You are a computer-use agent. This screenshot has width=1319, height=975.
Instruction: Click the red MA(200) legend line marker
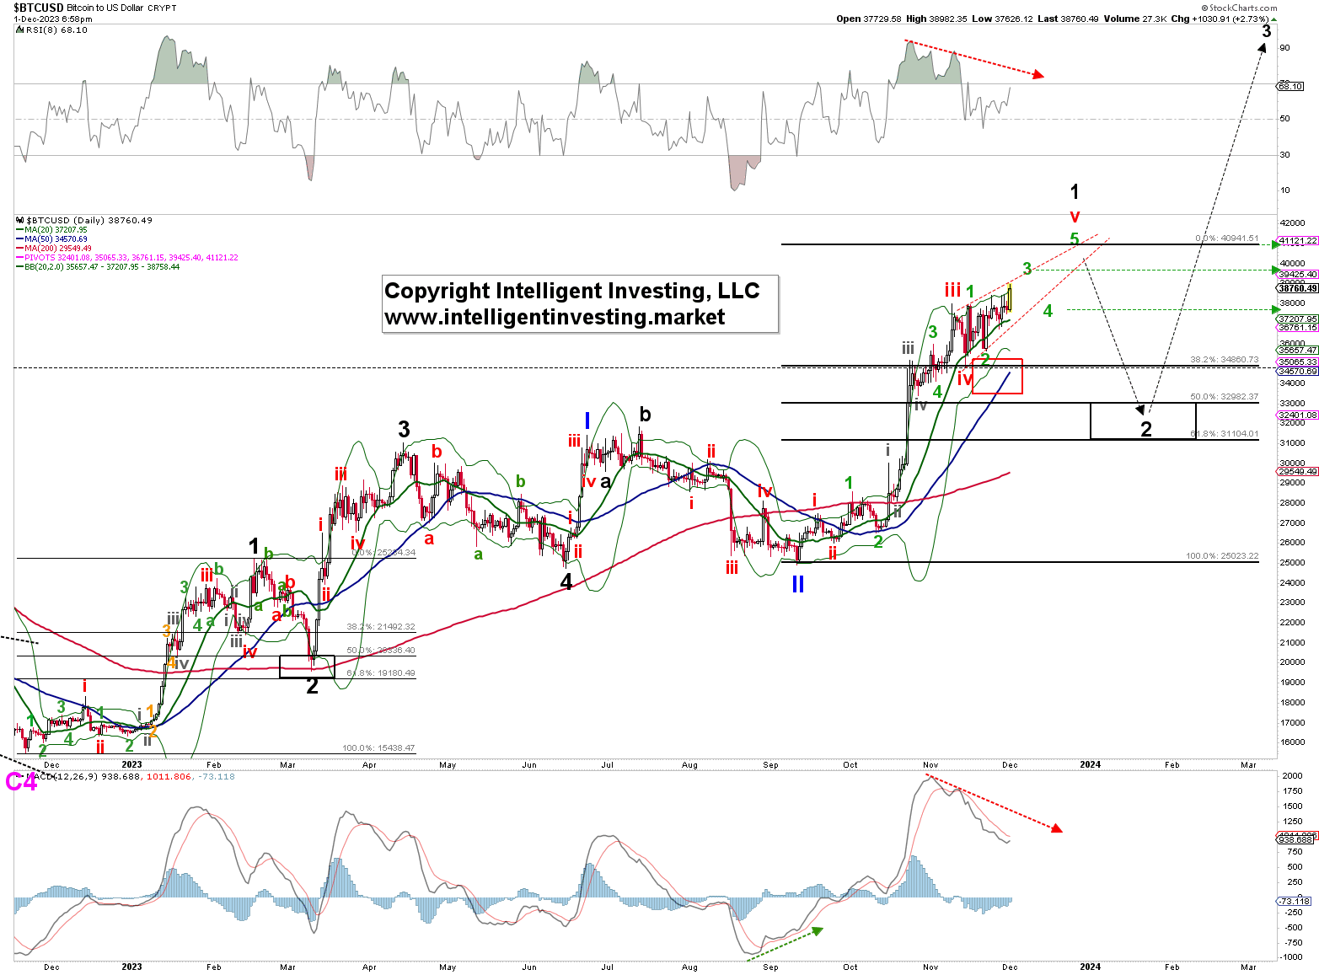tap(20, 248)
